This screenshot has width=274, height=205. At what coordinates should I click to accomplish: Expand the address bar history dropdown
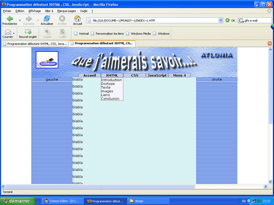(220, 20)
